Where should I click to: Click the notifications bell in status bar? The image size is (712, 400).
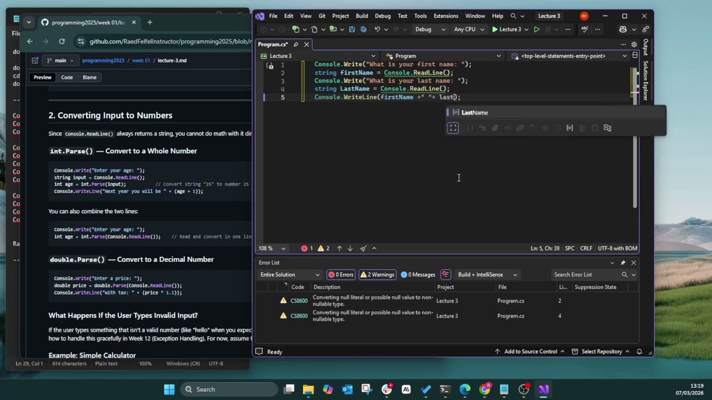639,352
